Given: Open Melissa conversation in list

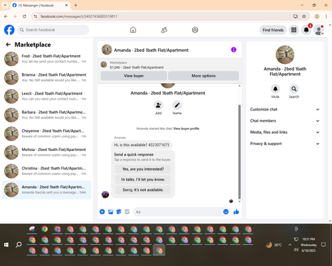Looking at the screenshot, I should 46,152.
